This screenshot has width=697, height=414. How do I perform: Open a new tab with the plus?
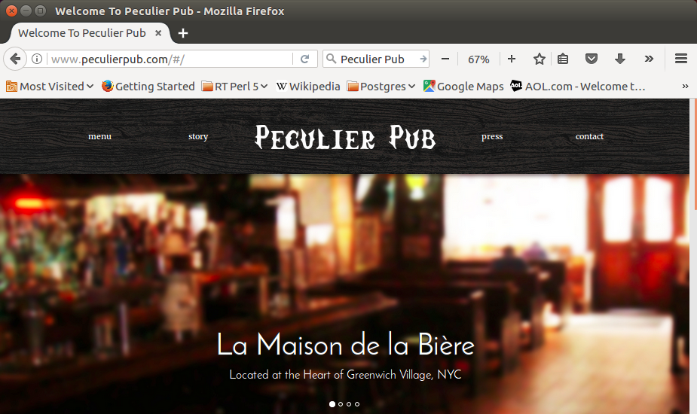[x=182, y=33]
